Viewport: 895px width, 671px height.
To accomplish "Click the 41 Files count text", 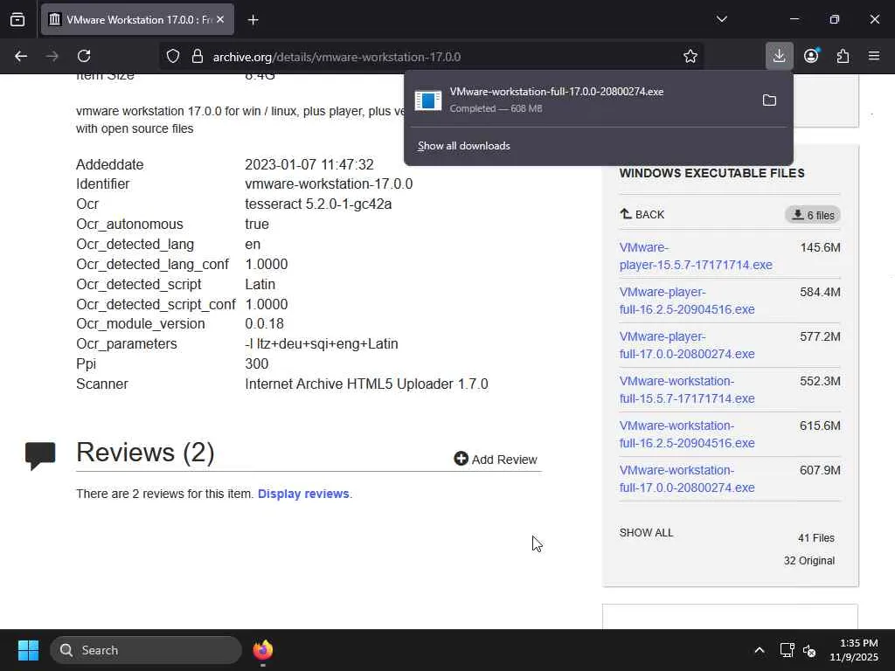I will (x=815, y=538).
